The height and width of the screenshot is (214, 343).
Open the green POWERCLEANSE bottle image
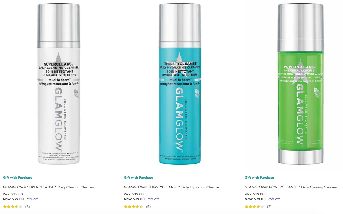pos(301,84)
